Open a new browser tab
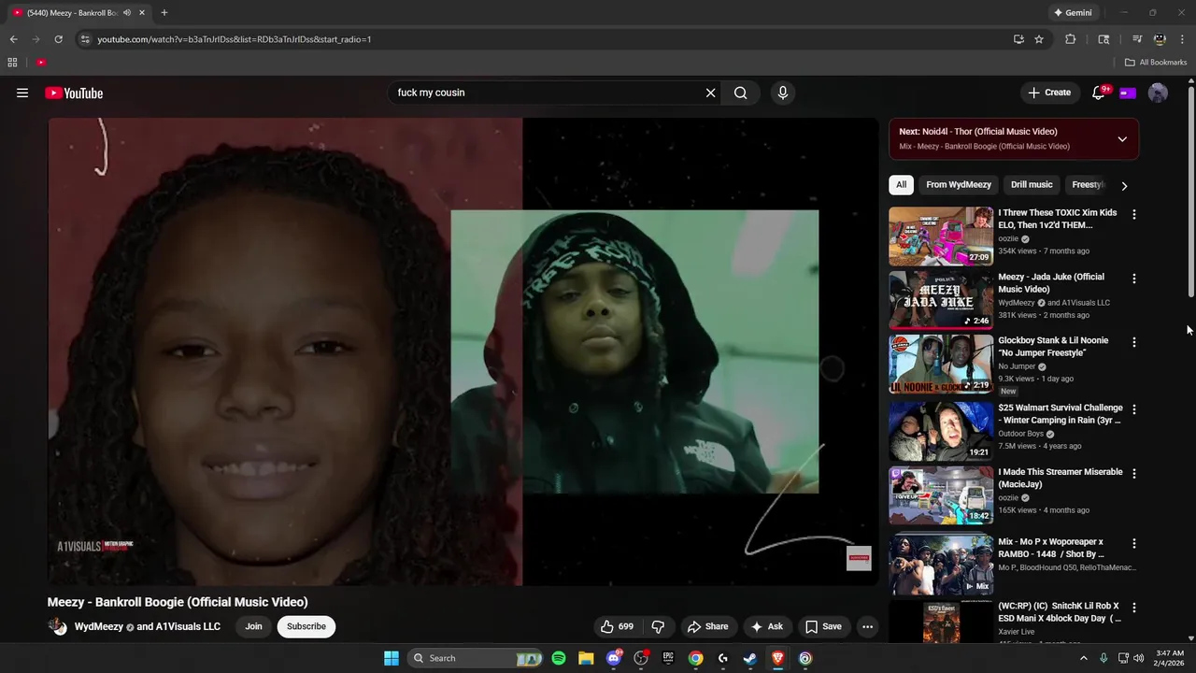 coord(164,13)
